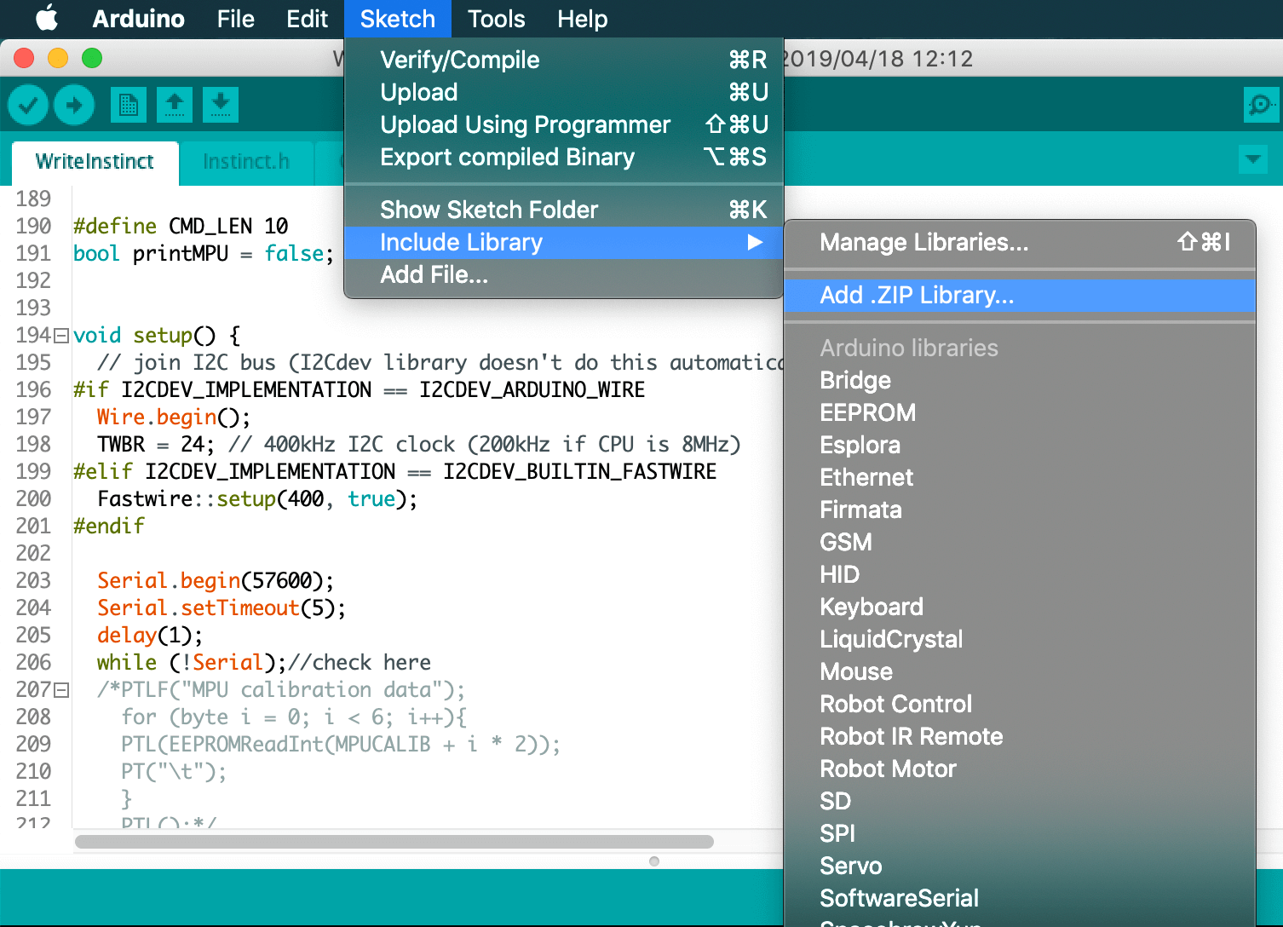Click the Verify checkmark toolbar icon

coord(28,106)
